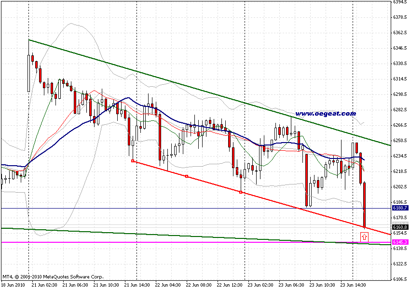The width and height of the screenshot is (410, 289).
Task: Click the magenta 6145.3 price level marker
Action: pyautogui.click(x=400, y=242)
